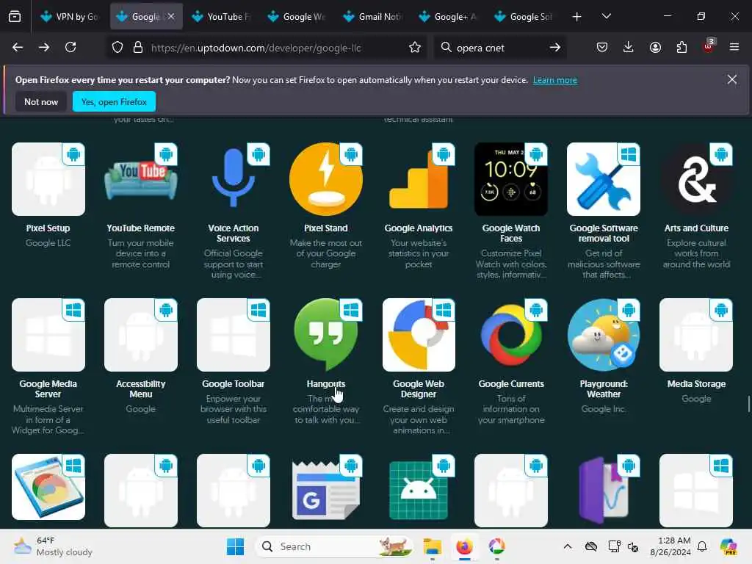This screenshot has height=564, width=752.
Task: Go forward to the next page
Action: 44,47
